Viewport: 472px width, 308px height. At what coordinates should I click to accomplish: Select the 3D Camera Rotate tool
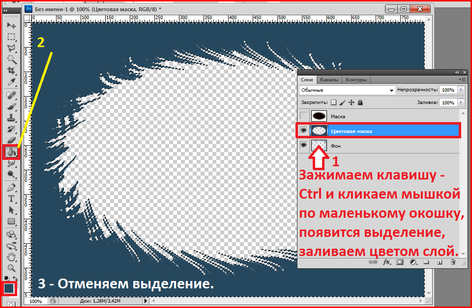tap(11, 246)
